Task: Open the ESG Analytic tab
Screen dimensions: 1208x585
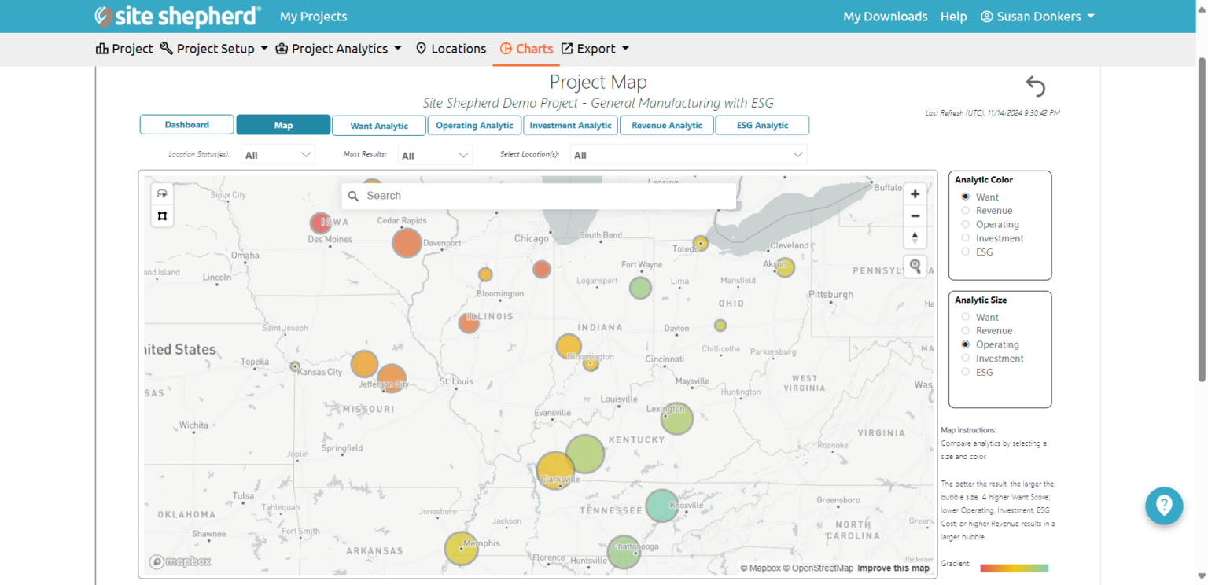Action: pyautogui.click(x=762, y=126)
